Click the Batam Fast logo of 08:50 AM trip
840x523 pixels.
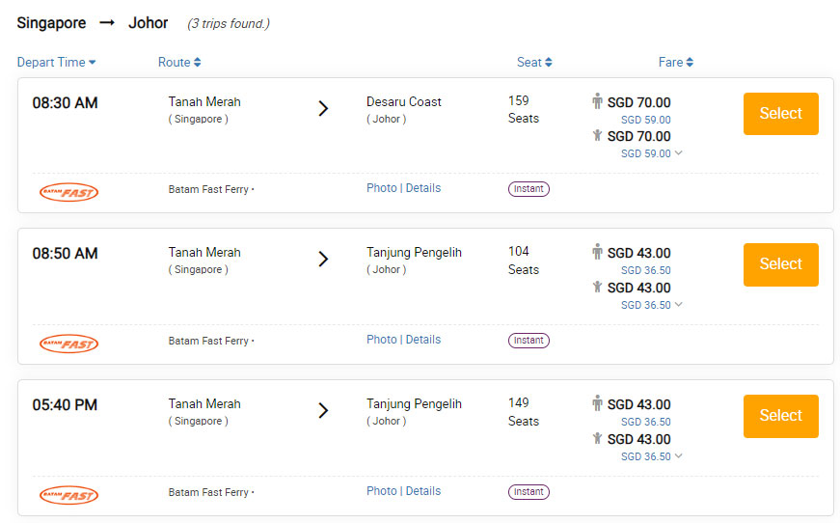[x=69, y=344]
